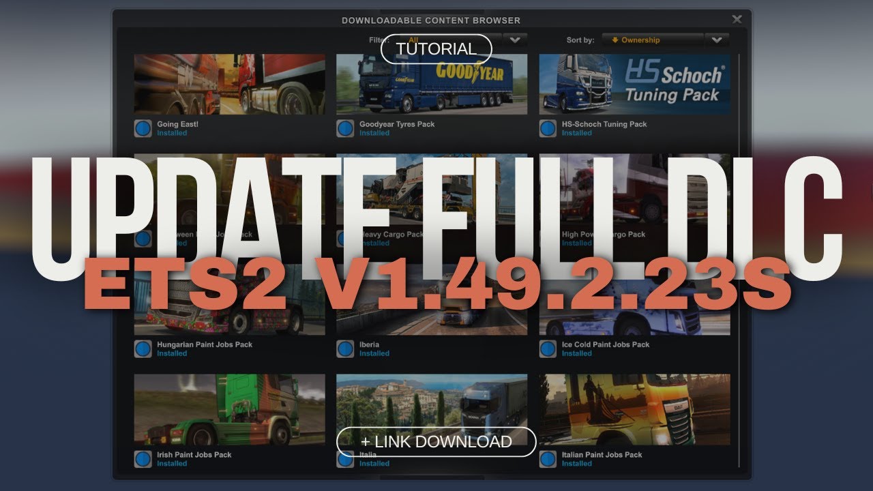873x491 pixels.
Task: Click the Goodyear Tyres Pack title text
Action: click(397, 124)
